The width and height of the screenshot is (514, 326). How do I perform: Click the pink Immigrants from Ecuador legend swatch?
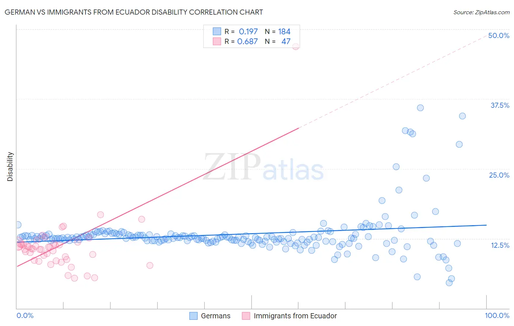246,316
